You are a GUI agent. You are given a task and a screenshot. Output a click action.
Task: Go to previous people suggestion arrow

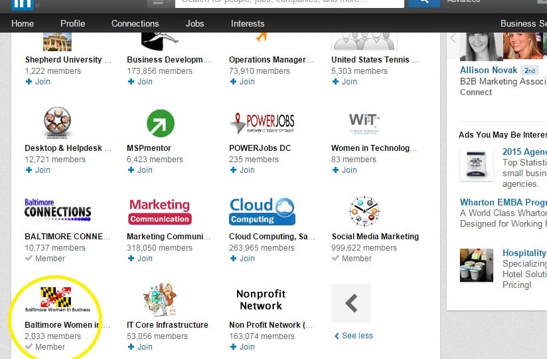(x=453, y=38)
